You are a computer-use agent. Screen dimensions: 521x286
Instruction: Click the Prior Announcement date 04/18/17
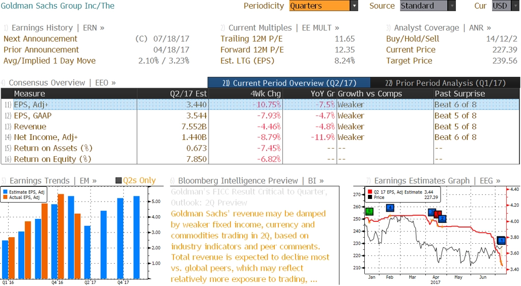click(171, 49)
